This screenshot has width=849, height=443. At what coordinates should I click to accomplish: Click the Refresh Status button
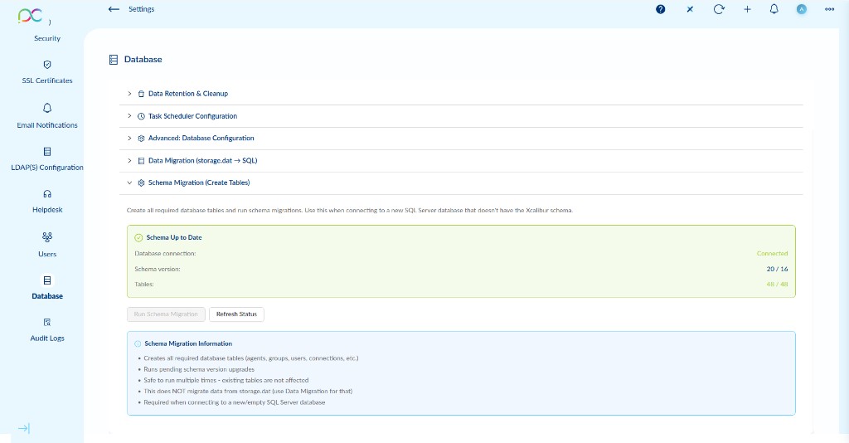[236, 314]
